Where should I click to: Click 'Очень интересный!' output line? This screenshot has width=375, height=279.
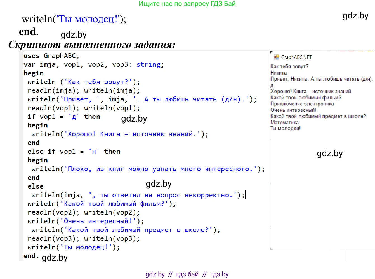293,110
